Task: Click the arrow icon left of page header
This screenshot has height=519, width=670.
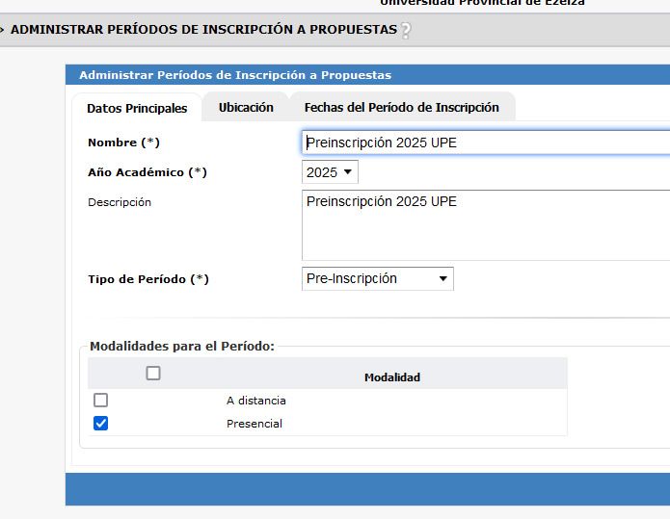Action: (x=3, y=30)
